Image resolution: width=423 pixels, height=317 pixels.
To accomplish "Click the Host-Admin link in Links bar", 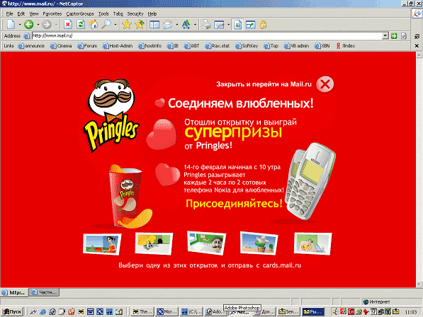I will [x=118, y=46].
